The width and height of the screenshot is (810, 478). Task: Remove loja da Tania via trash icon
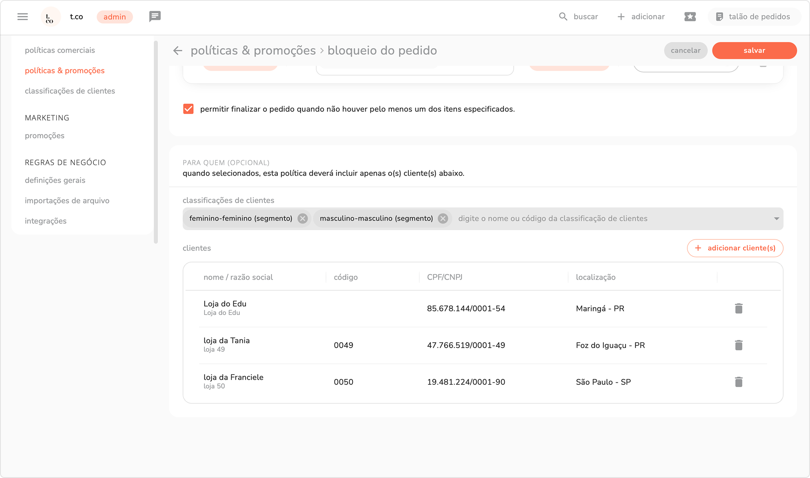pyautogui.click(x=738, y=345)
